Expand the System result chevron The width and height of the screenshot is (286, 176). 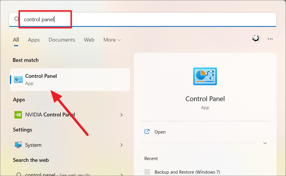pyautogui.click(x=121, y=145)
